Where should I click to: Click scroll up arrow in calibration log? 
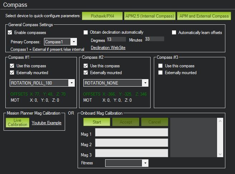click(x=220, y=121)
